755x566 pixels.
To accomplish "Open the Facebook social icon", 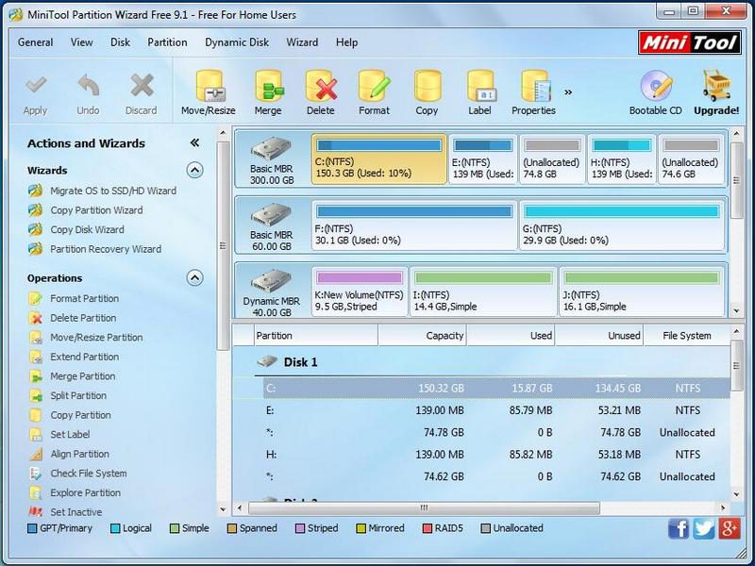I will 679,528.
